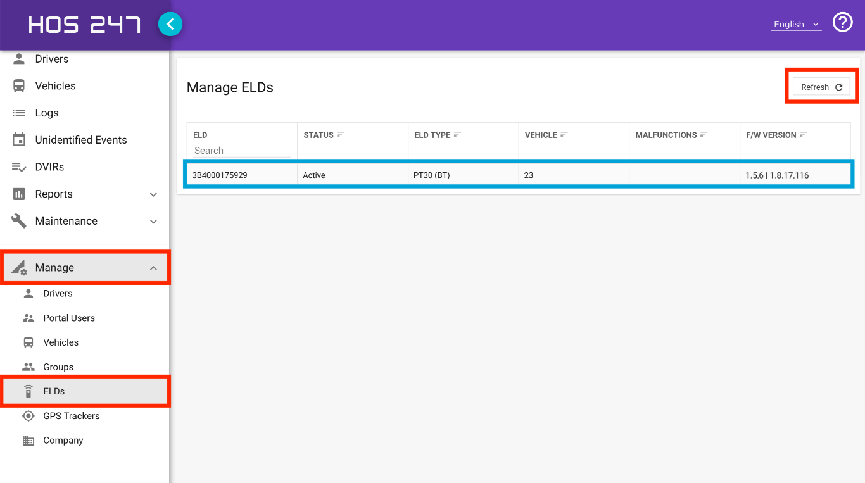
Task: Click firmware version 1.5.6 | 1.8.17.116
Action: [778, 175]
